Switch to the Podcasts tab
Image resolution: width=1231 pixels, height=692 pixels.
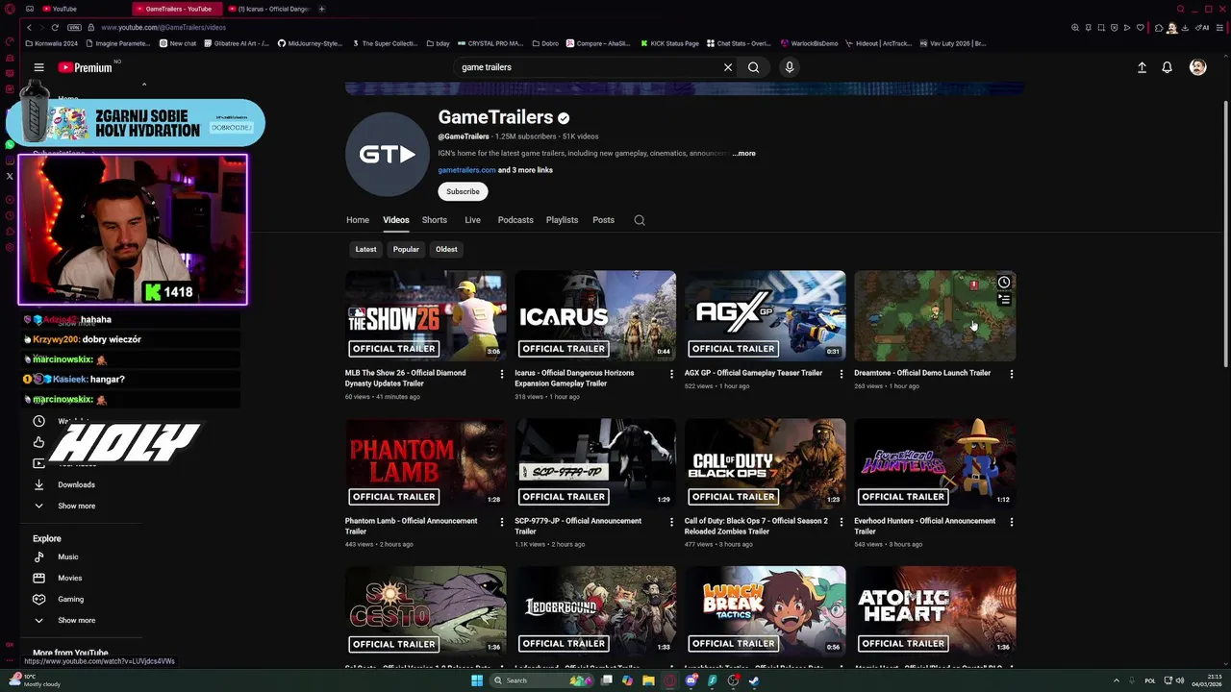click(x=515, y=220)
